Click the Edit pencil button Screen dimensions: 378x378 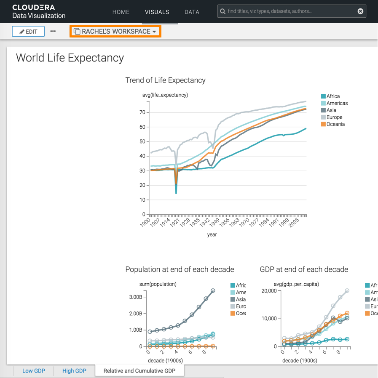[28, 32]
